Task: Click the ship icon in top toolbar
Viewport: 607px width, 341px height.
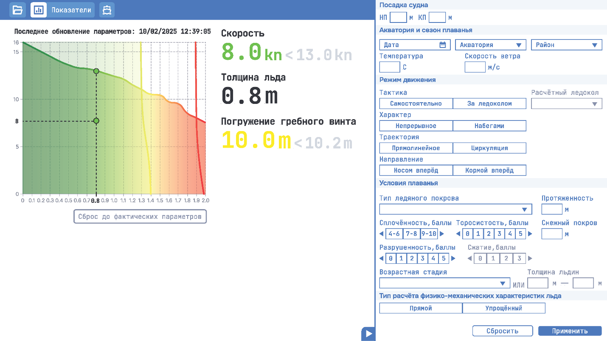Action: point(107,10)
